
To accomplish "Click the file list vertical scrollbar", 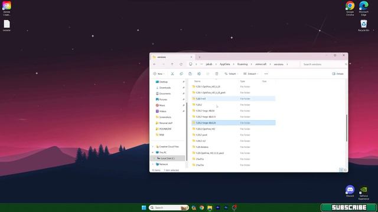I will coord(347,128).
